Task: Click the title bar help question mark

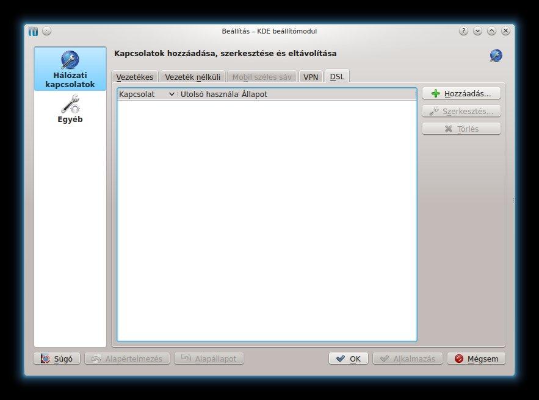Action: [463, 31]
